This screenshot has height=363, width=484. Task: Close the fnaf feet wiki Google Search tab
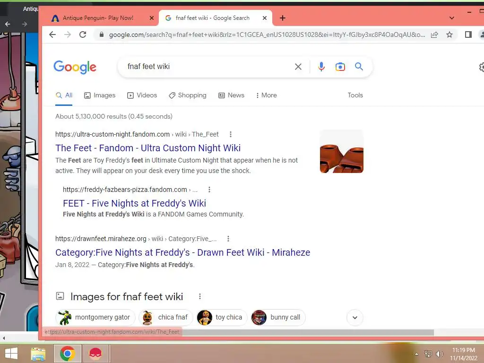click(265, 18)
